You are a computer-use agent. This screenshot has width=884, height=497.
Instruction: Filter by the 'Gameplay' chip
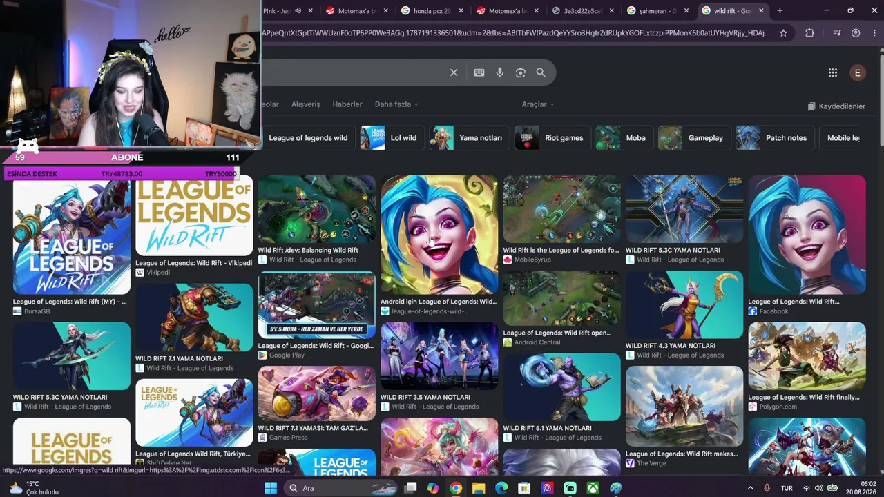pos(695,138)
